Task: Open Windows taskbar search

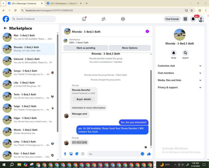Action: (x=12, y=165)
